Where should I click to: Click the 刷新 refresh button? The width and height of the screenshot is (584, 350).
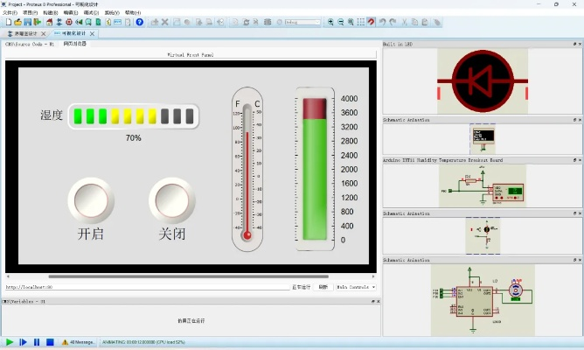pos(323,287)
